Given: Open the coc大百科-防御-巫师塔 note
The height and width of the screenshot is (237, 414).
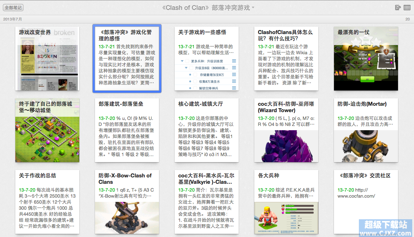Looking at the screenshot, I should (286, 130).
